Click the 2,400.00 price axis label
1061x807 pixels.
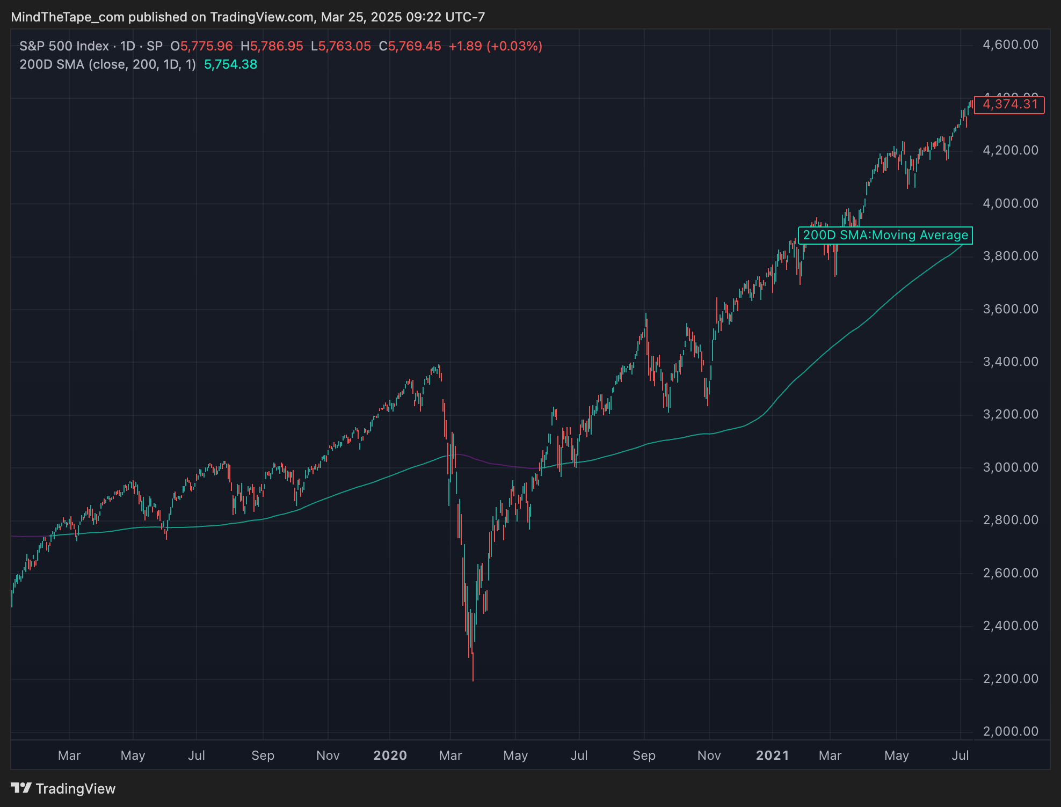pyautogui.click(x=1010, y=626)
